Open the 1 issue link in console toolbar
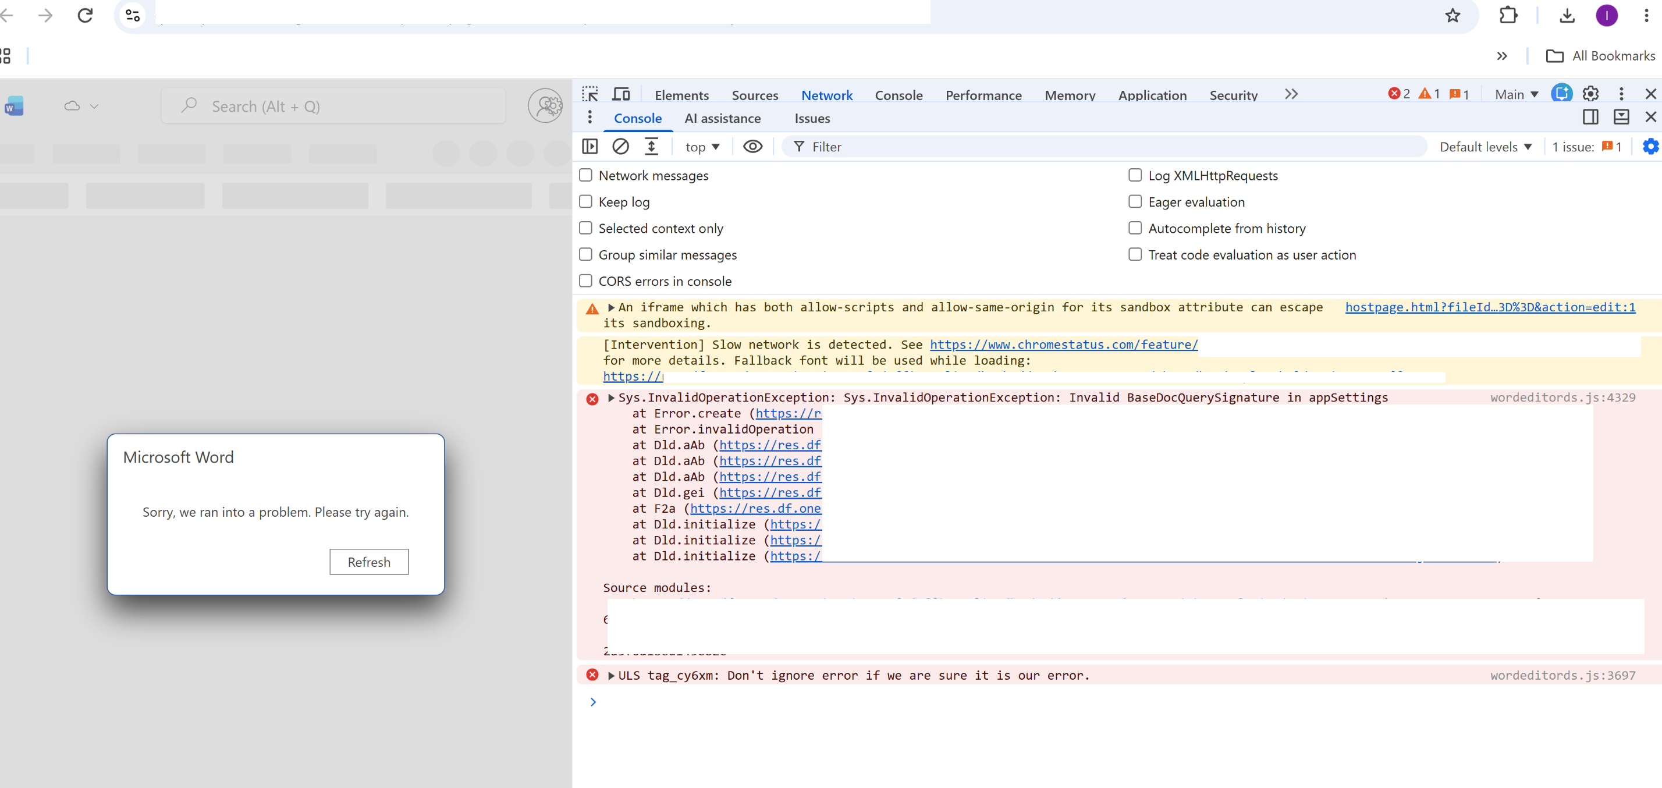This screenshot has height=788, width=1662. (x=1586, y=147)
